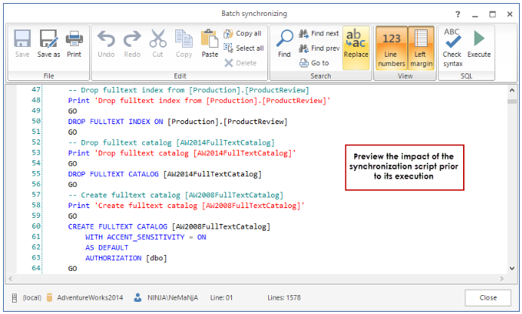Click Find next in Search group
The image size is (522, 314).
(x=319, y=33)
